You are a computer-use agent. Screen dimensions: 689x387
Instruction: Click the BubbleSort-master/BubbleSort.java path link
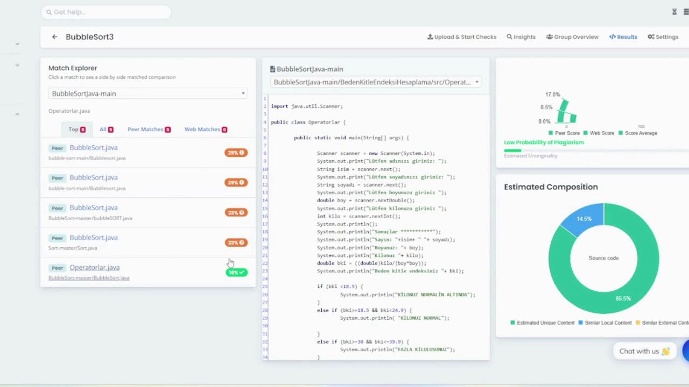point(89,278)
